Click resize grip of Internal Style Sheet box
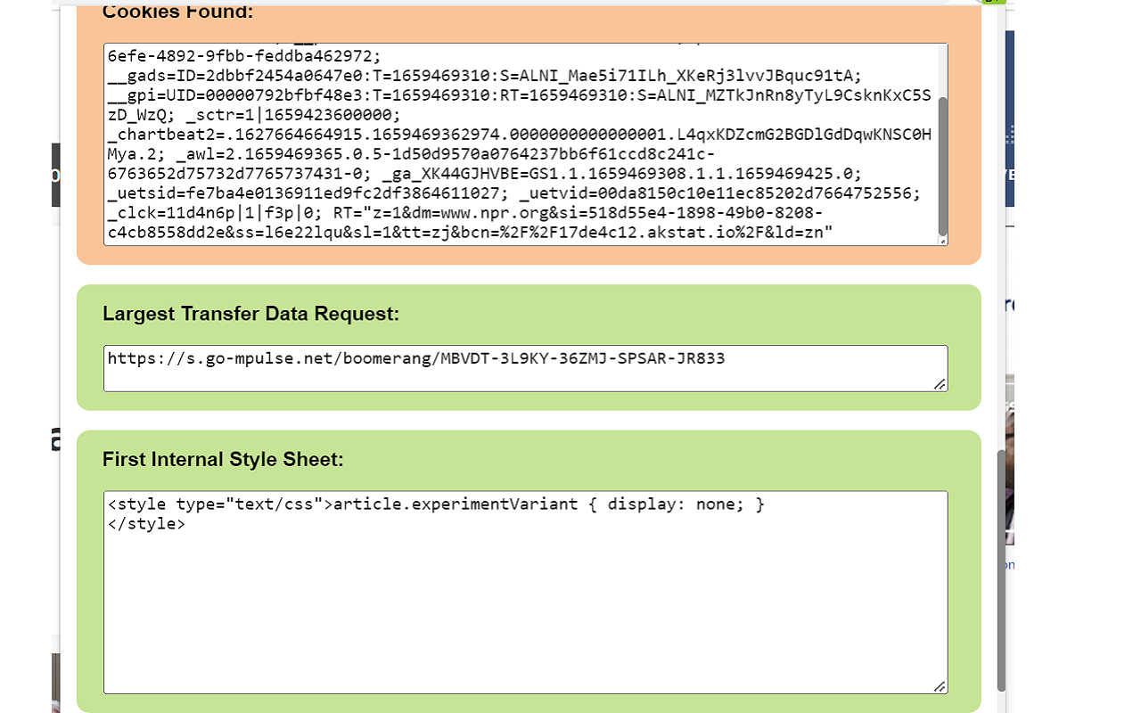 click(940, 686)
